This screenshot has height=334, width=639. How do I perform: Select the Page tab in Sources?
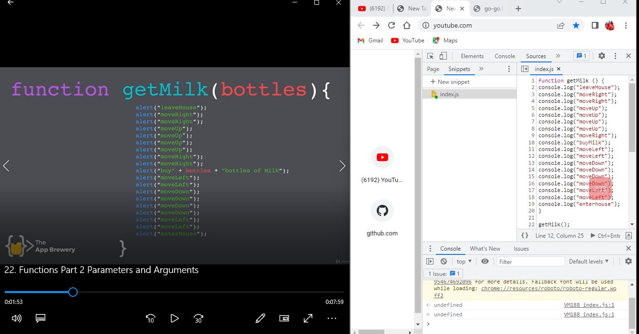point(433,69)
